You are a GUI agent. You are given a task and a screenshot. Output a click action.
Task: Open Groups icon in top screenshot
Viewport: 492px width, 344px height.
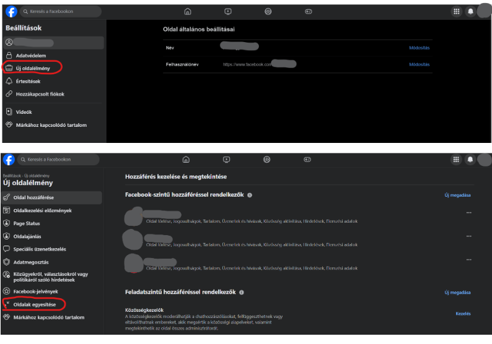268,12
